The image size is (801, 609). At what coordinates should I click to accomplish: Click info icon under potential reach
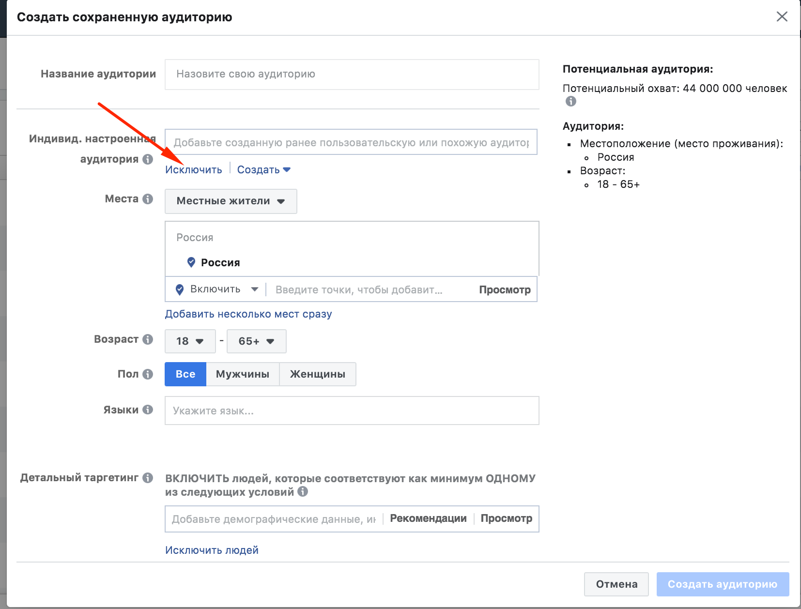click(571, 101)
